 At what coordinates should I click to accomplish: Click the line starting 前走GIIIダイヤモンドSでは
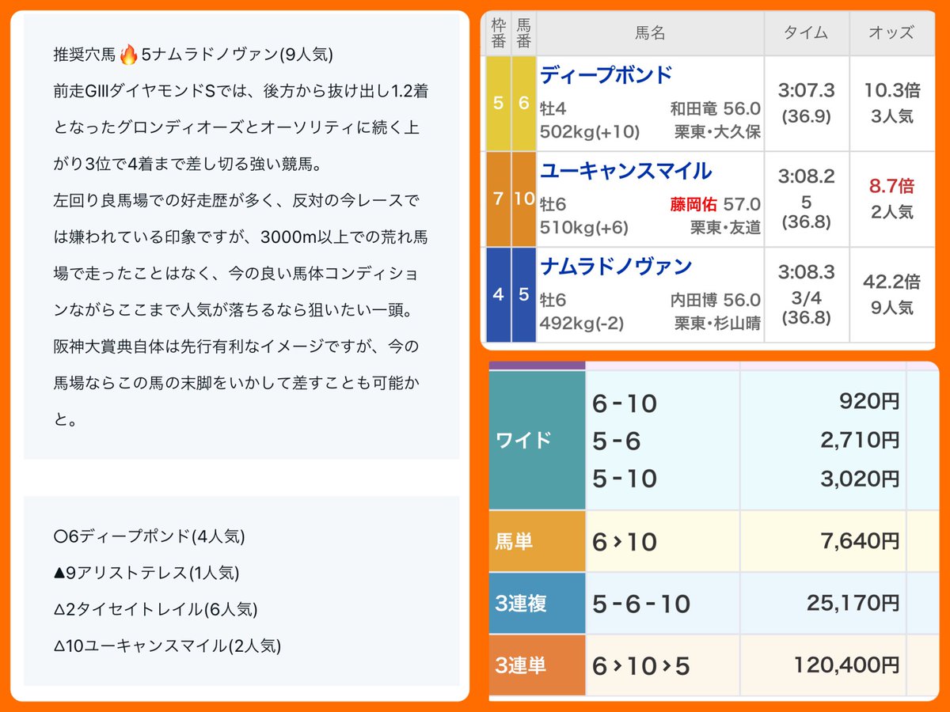pyautogui.click(x=241, y=91)
